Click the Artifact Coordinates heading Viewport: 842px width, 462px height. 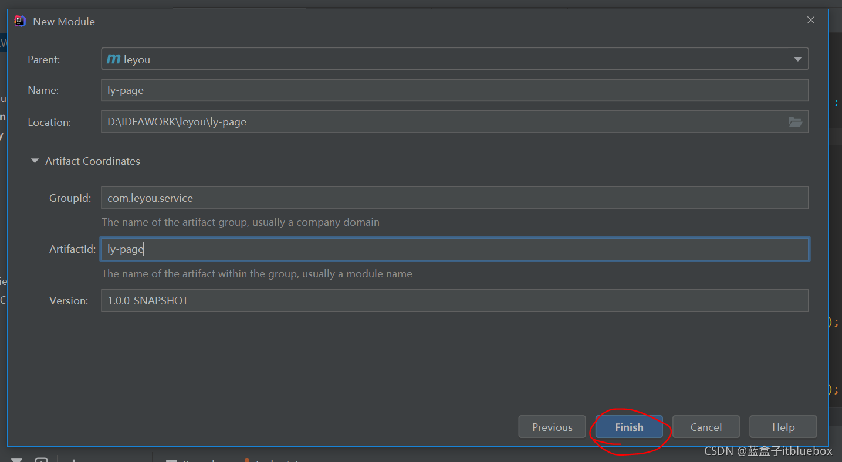click(93, 161)
